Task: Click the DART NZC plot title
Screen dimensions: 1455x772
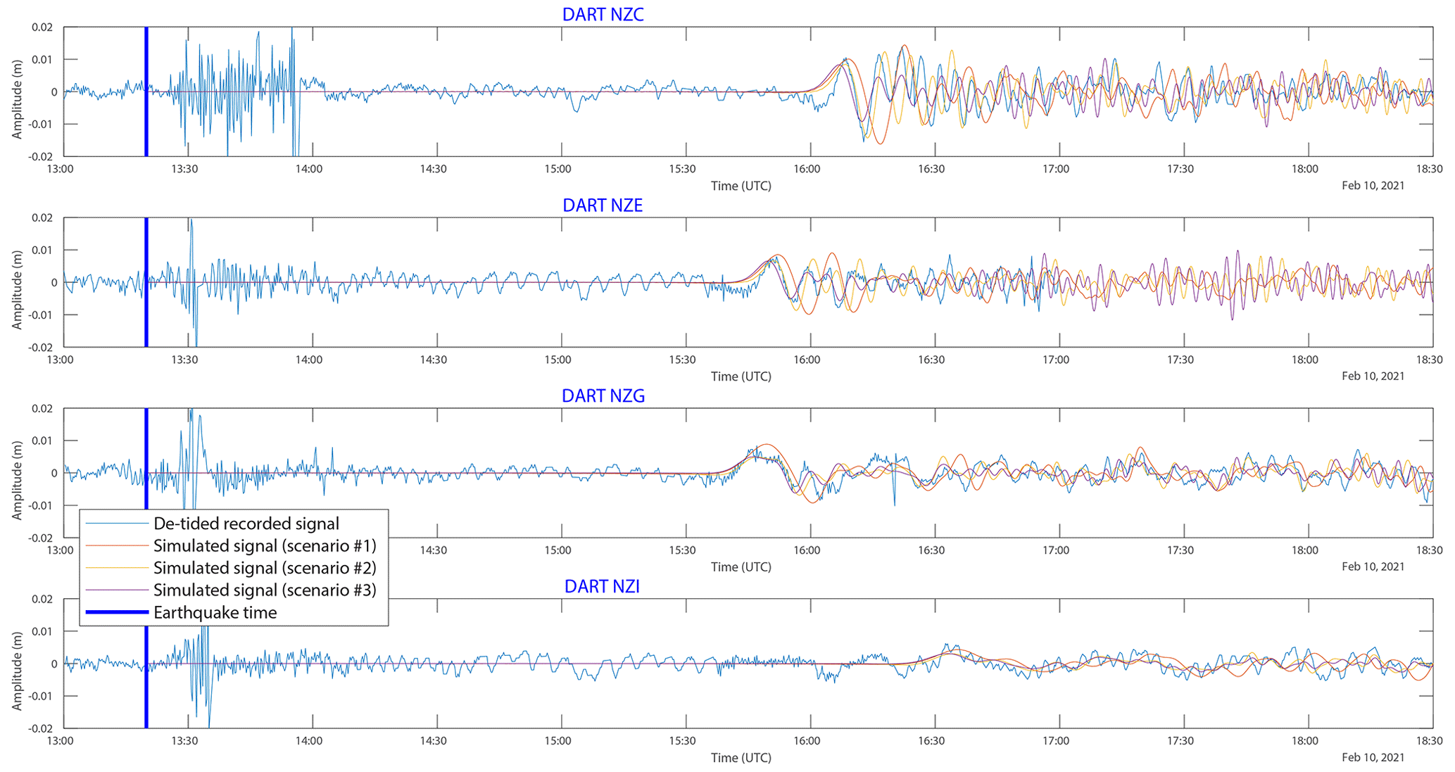Action: click(603, 15)
